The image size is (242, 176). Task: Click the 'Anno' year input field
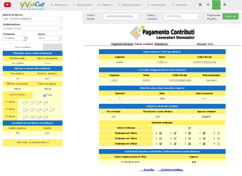click(48, 38)
